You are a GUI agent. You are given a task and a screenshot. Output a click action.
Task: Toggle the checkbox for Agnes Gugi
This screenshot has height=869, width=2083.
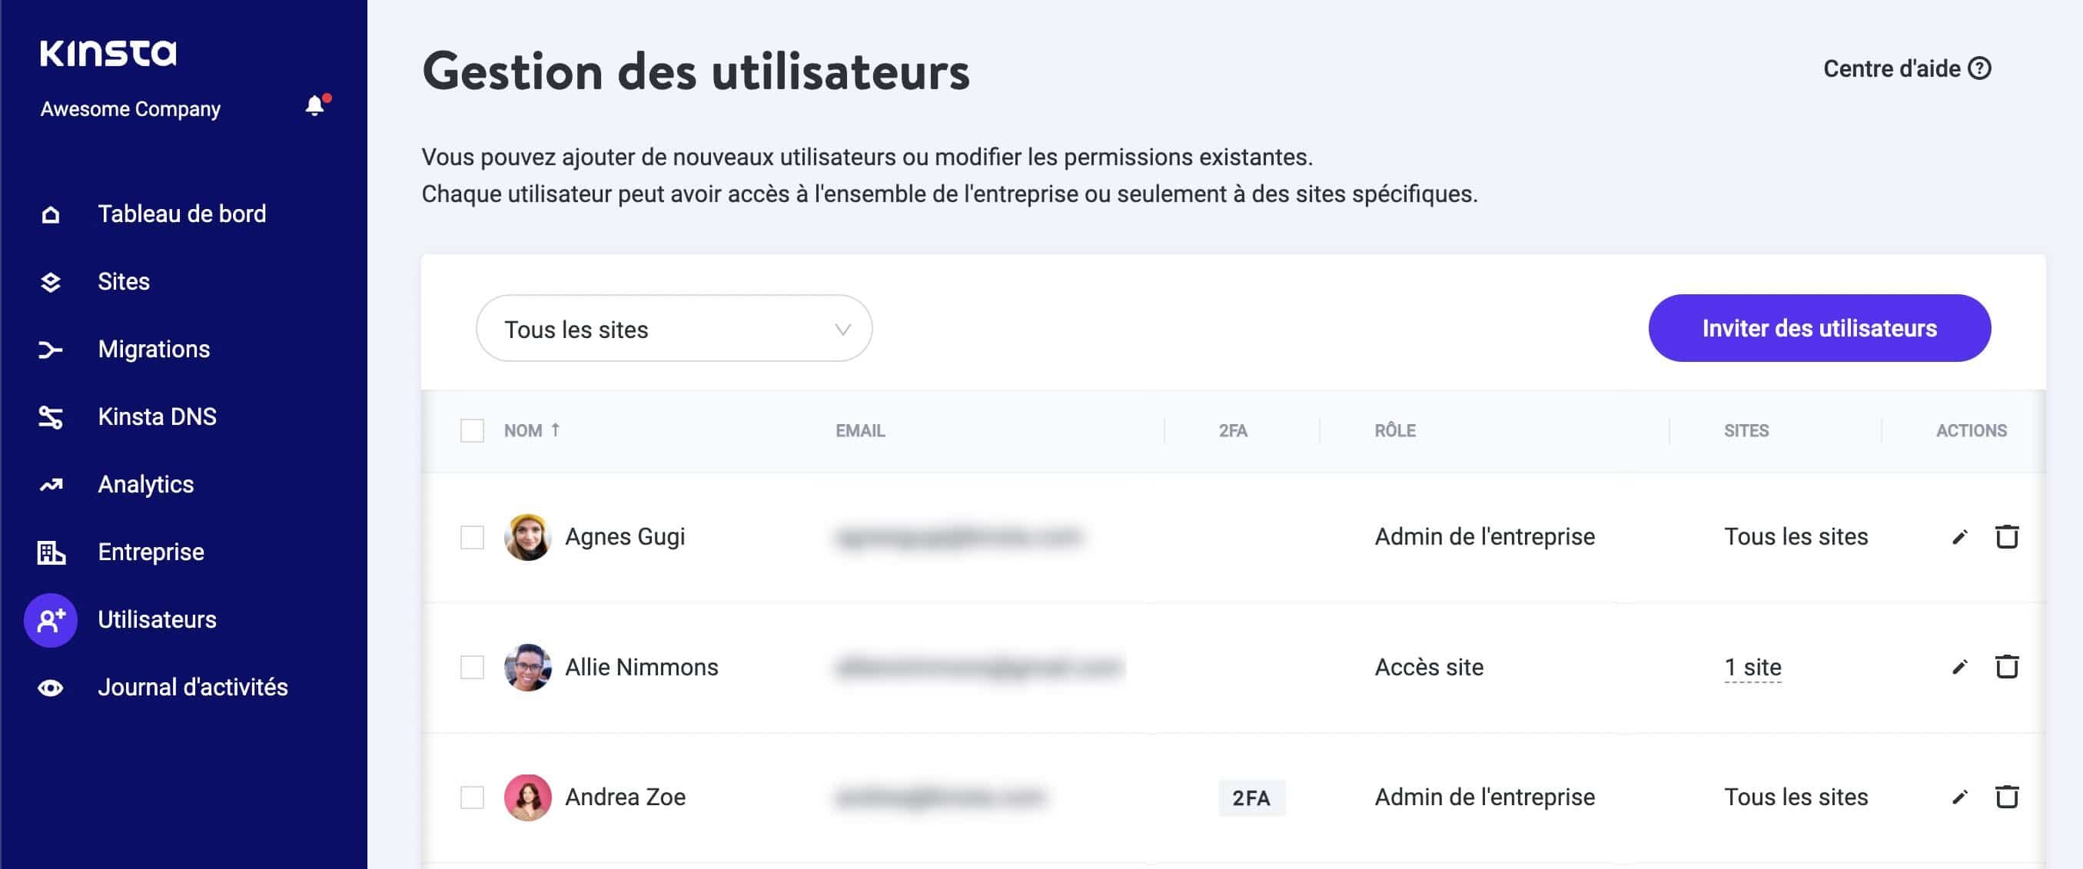click(472, 536)
